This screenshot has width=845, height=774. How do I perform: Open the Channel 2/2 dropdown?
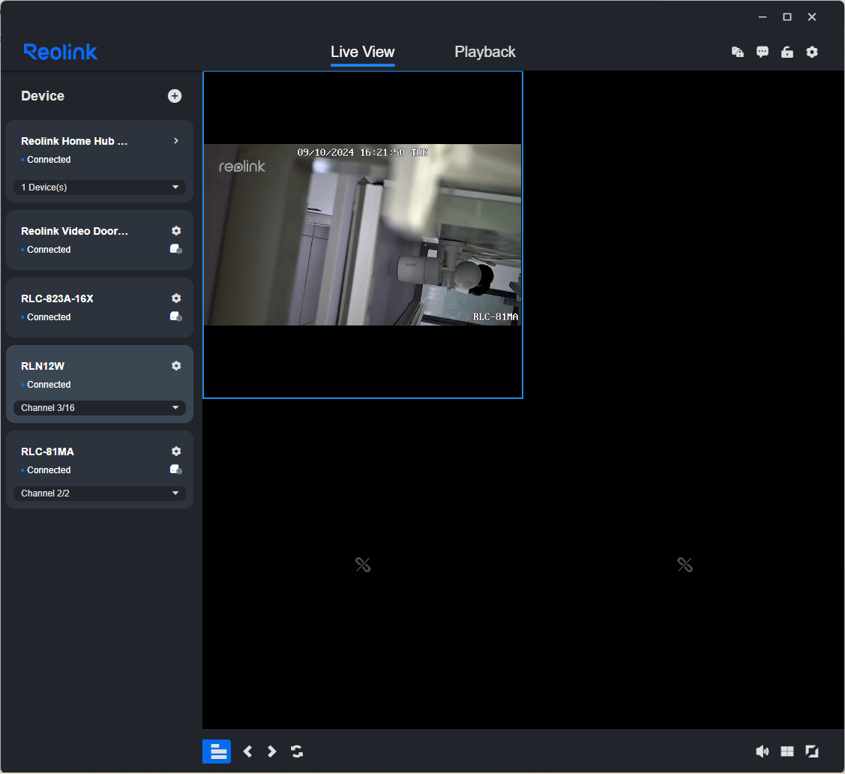coord(100,493)
